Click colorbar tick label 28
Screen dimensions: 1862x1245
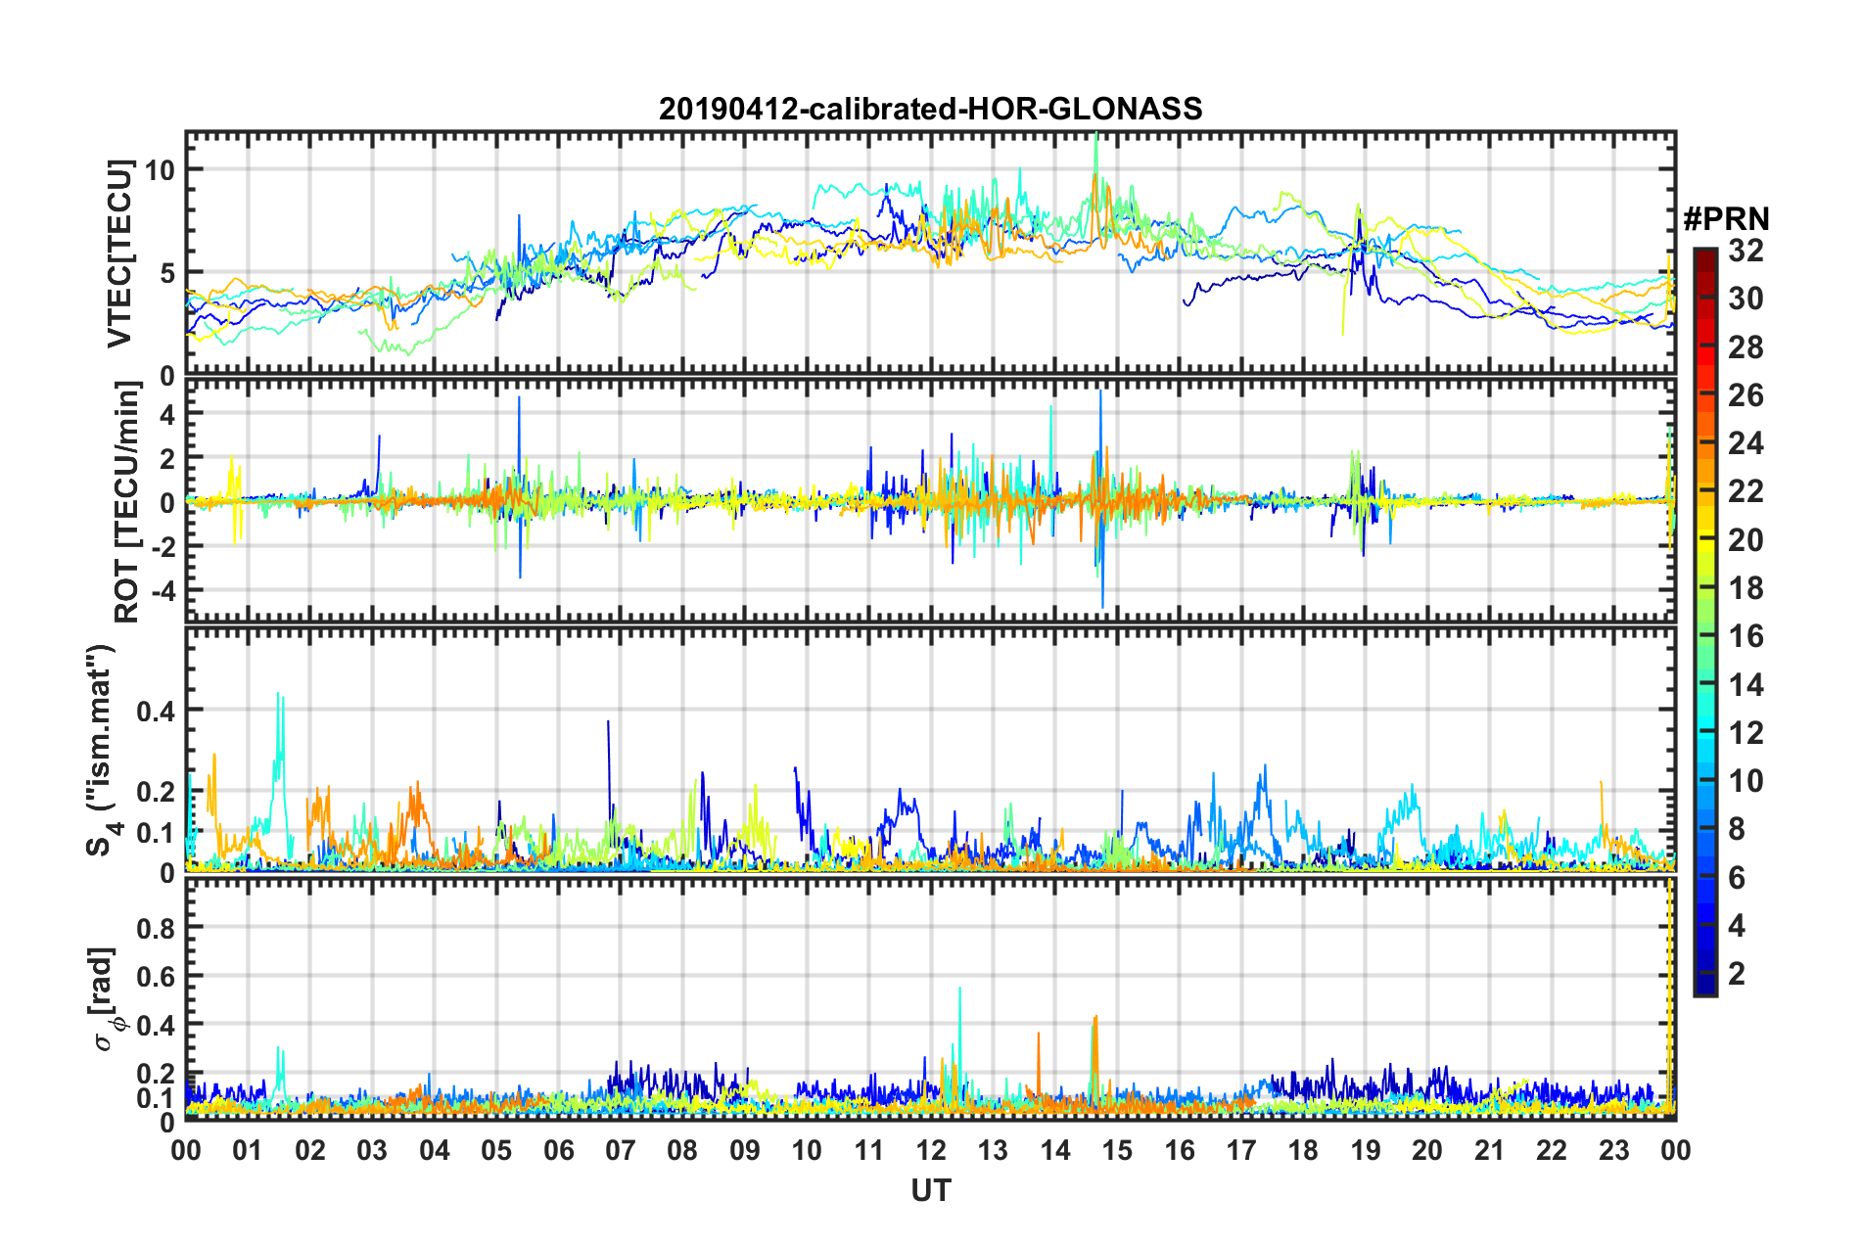pos(1746,347)
